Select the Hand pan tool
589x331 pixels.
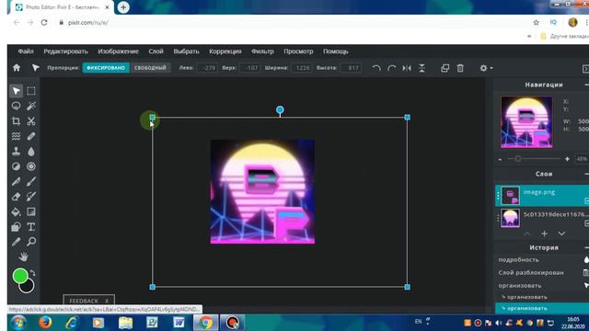[23, 257]
